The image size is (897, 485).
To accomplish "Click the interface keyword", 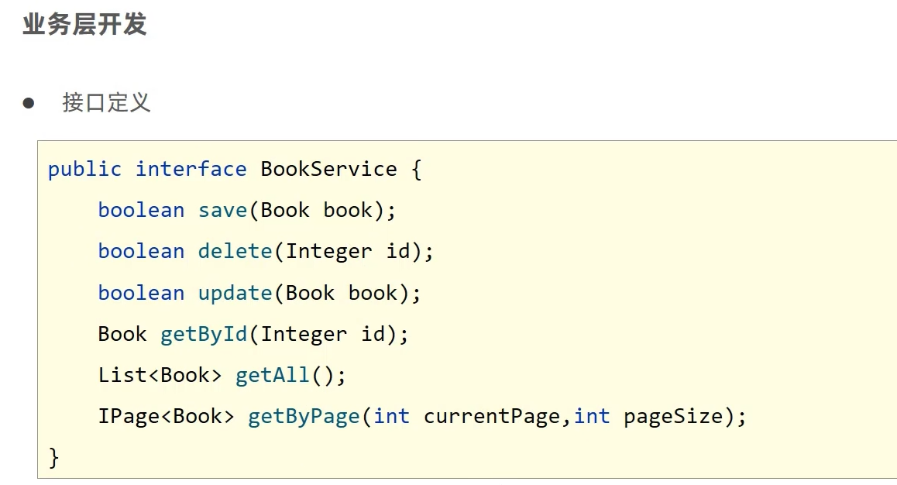I will (191, 169).
